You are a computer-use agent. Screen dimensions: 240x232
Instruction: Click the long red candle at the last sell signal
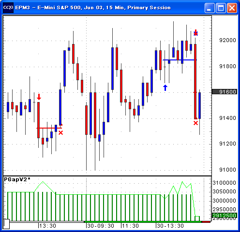point(195,82)
